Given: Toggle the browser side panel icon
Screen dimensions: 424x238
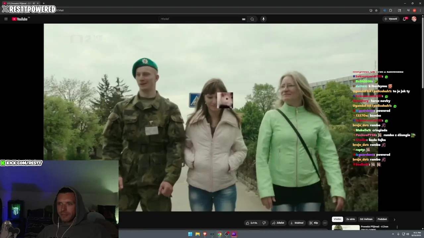Looking at the screenshot, I should [x=399, y=10].
